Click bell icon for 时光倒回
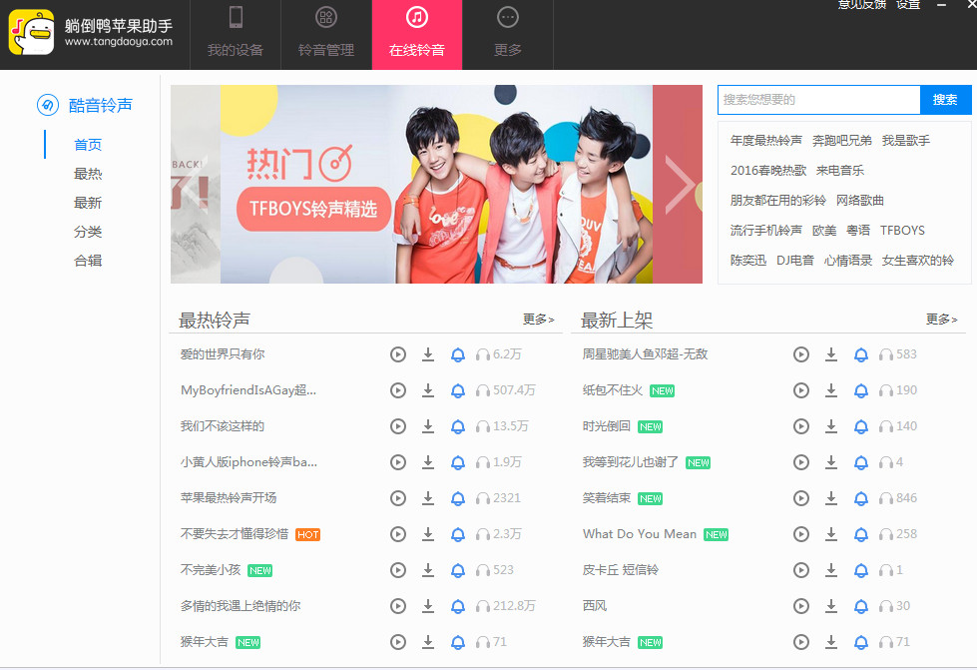 point(861,426)
